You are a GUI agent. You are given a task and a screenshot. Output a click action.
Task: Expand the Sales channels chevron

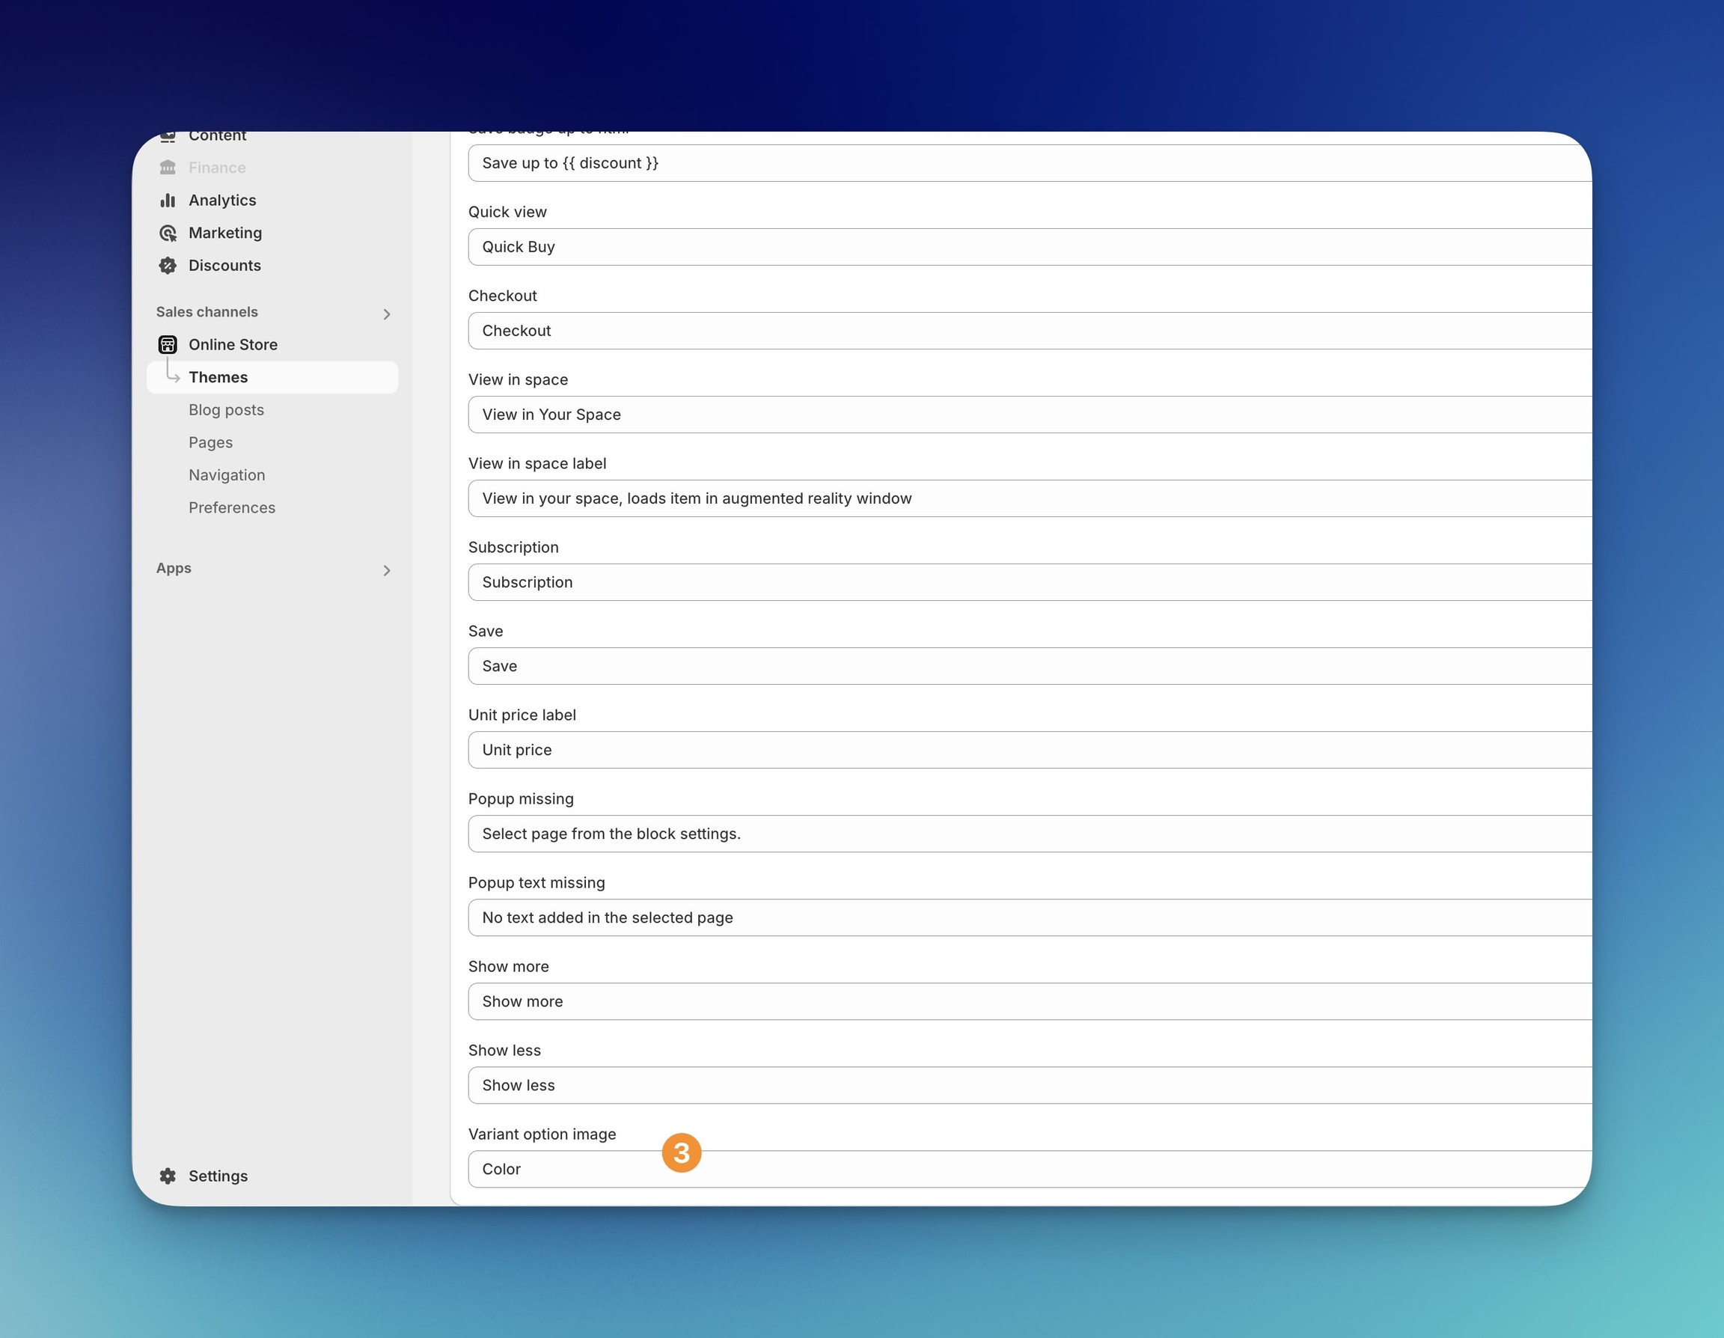click(387, 314)
